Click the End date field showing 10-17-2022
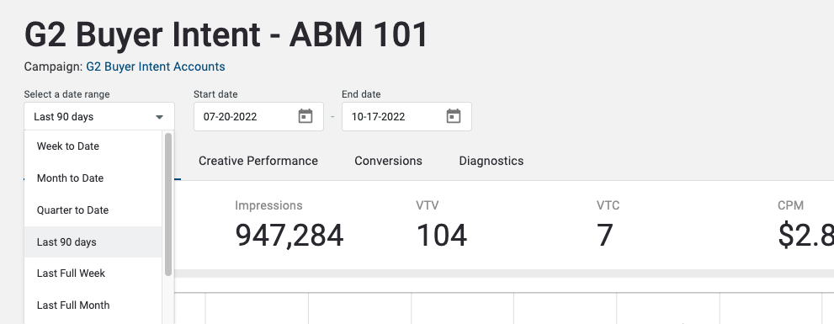 coord(406,116)
